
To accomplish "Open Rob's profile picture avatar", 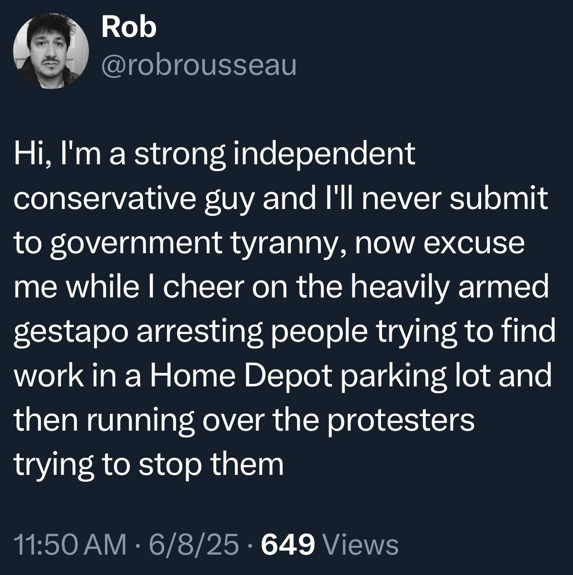I will (x=51, y=51).
